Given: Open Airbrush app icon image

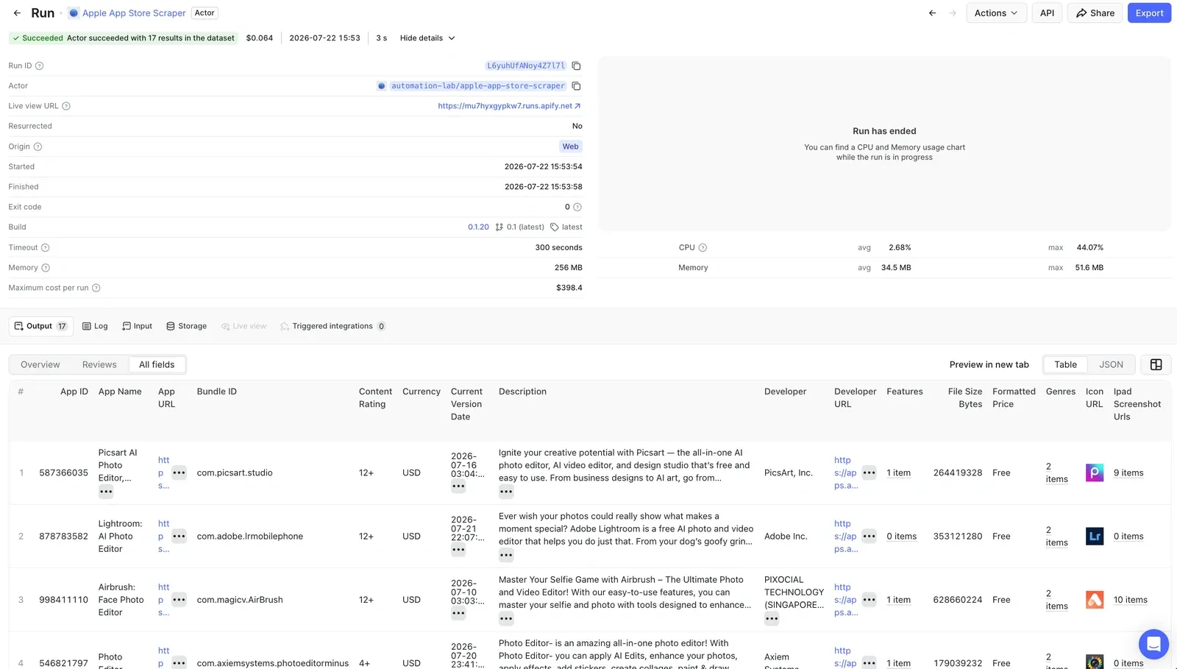Looking at the screenshot, I should [1095, 600].
